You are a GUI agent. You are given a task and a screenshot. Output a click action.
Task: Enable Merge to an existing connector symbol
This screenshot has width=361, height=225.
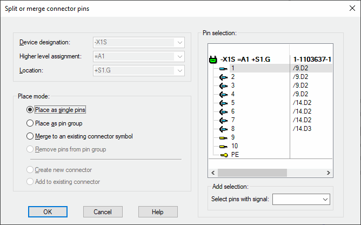pos(79,136)
